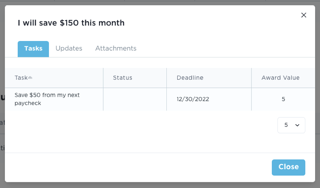Image resolution: width=320 pixels, height=188 pixels.
Task: Go to the Attachments tab
Action: click(x=116, y=49)
